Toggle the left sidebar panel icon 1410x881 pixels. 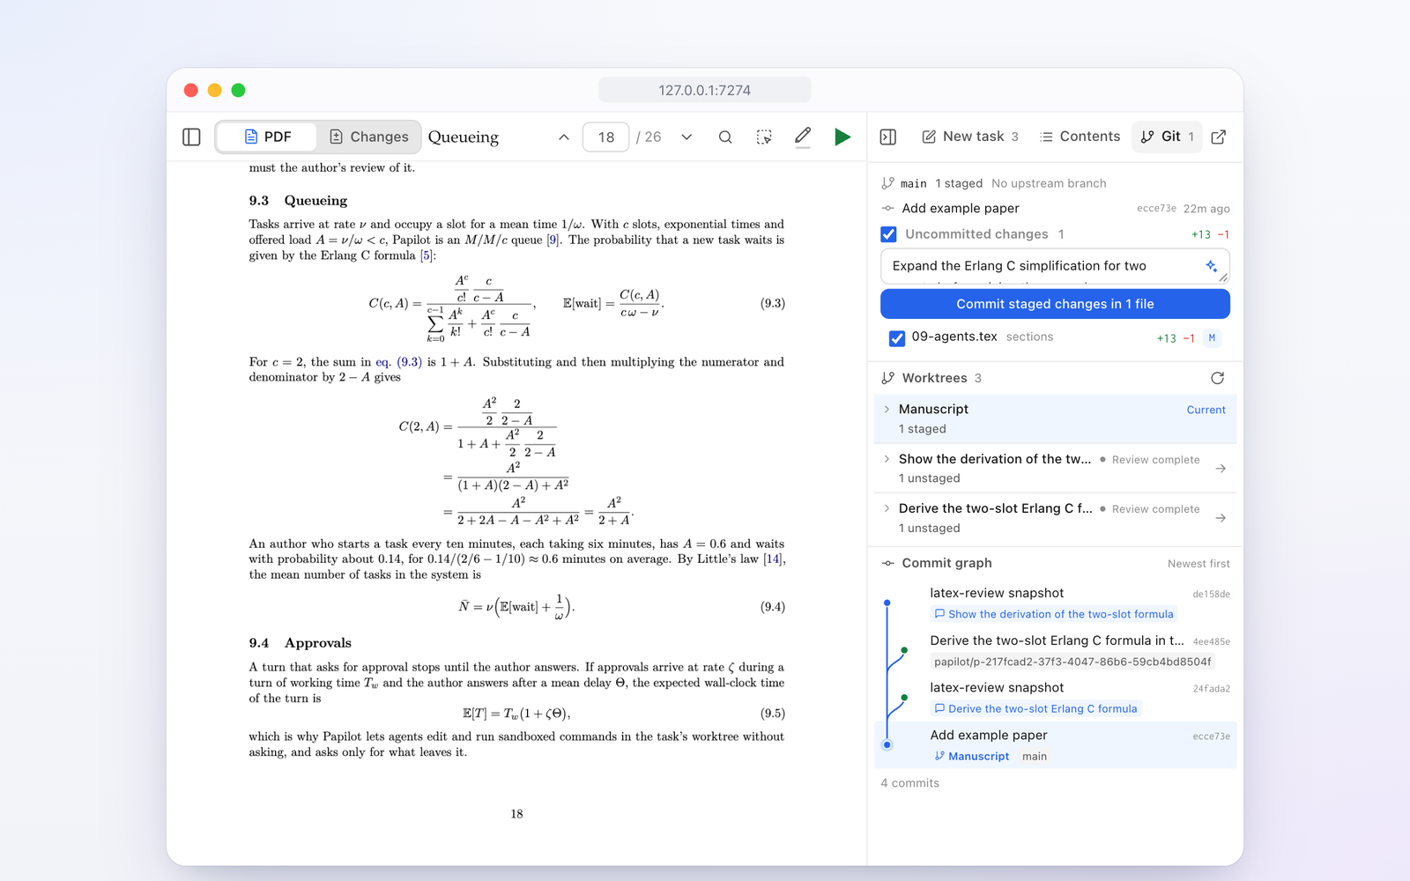[191, 137]
